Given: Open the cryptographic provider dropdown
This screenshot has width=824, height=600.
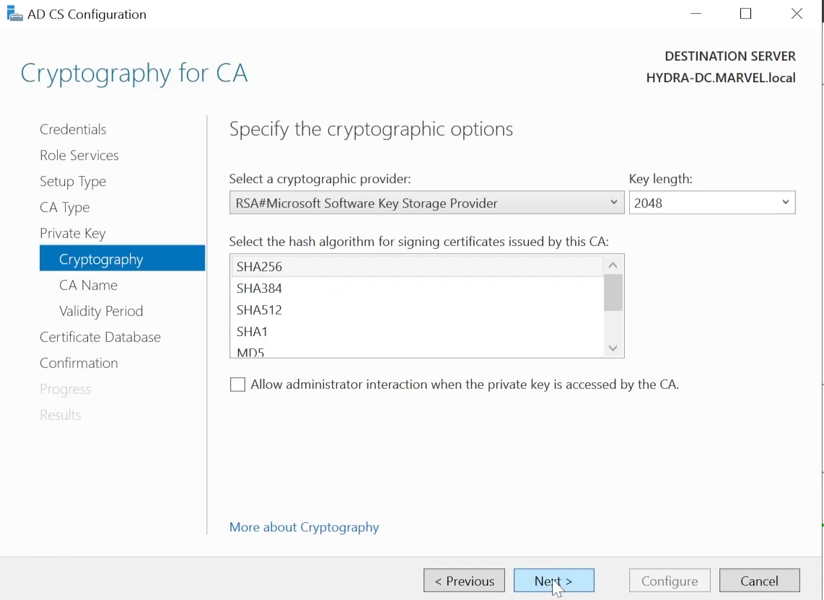Looking at the screenshot, I should (x=426, y=203).
